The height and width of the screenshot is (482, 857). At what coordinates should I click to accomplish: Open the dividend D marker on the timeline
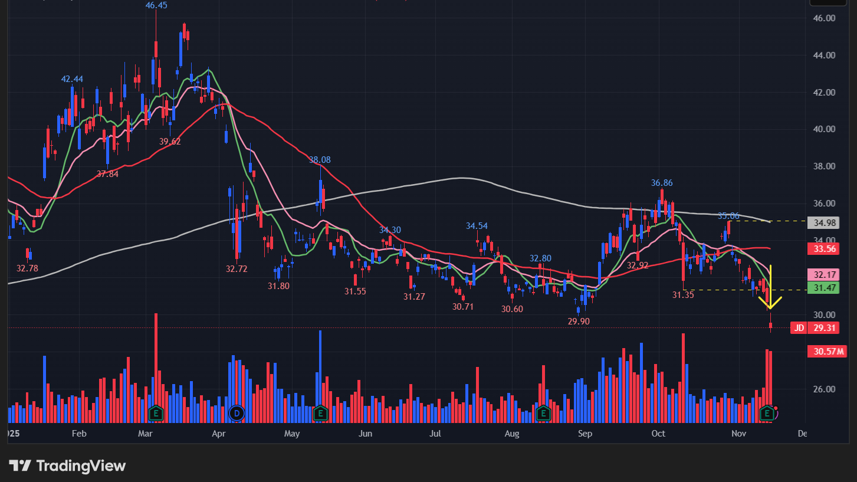(236, 414)
